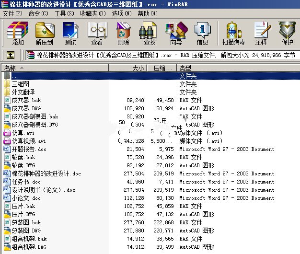Viewport: 300px width, 254px height.
Task: Click packed value 222,868 of 总装图.bak
Action: [x=163, y=222]
